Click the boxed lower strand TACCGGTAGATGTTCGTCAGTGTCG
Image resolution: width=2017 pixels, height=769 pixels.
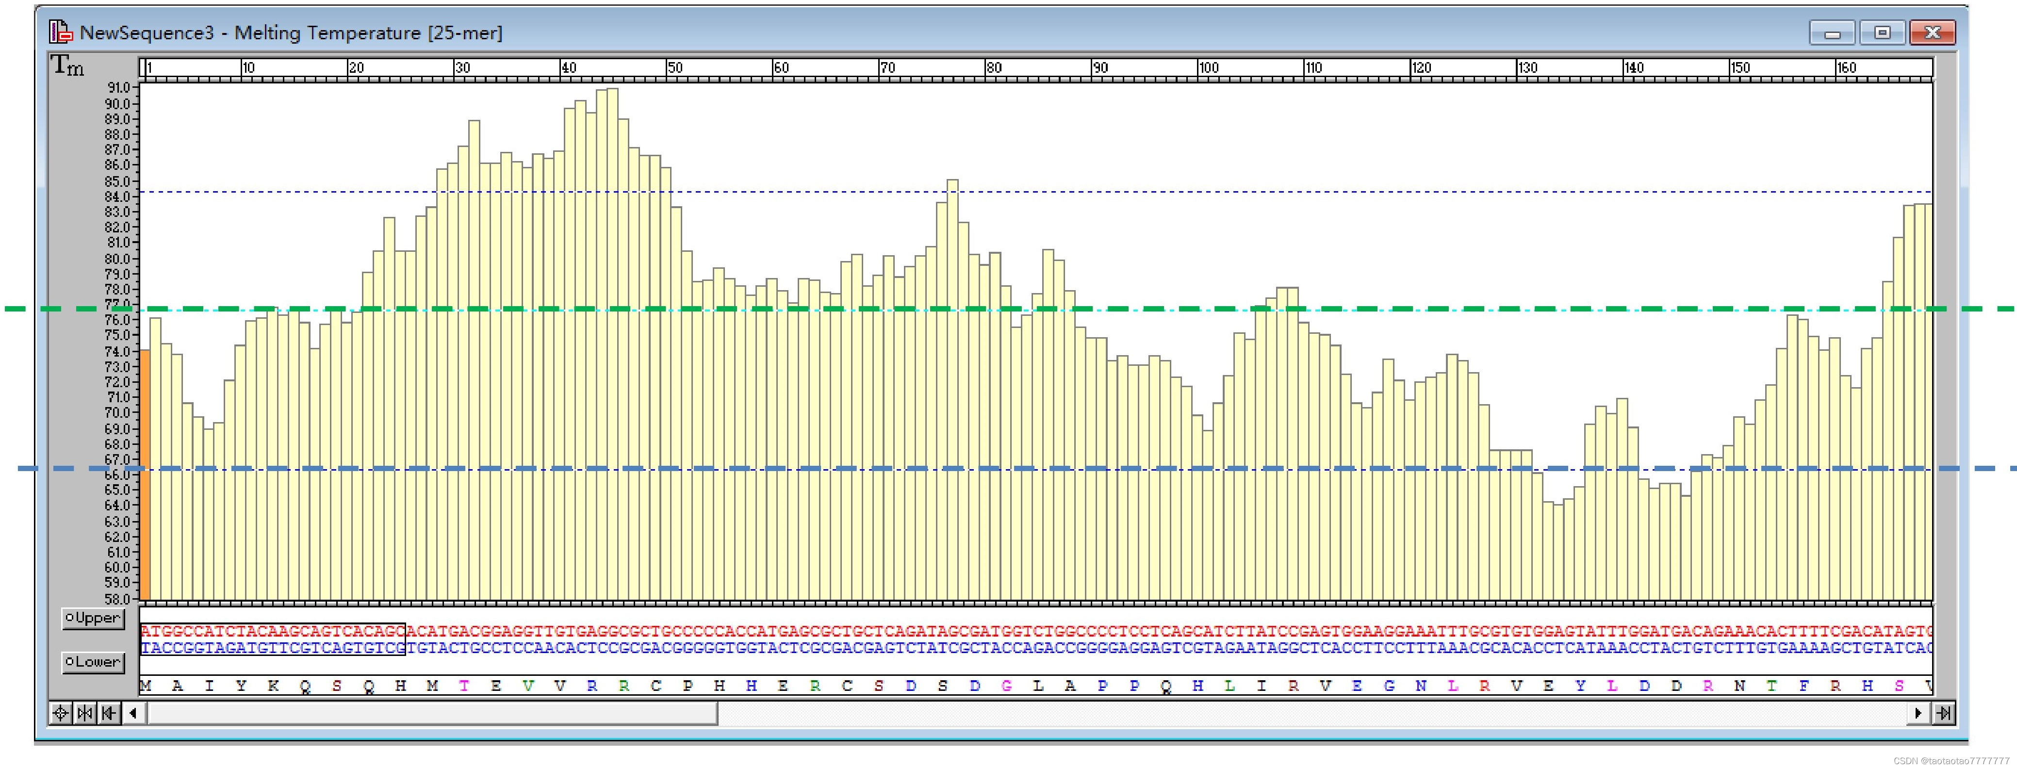pyautogui.click(x=273, y=648)
